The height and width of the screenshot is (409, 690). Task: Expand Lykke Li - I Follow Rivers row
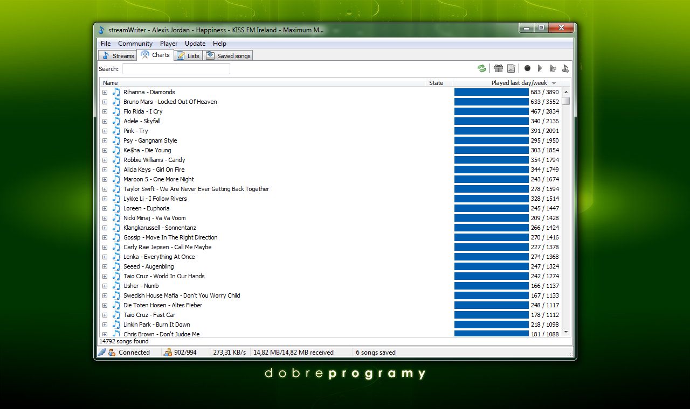105,199
